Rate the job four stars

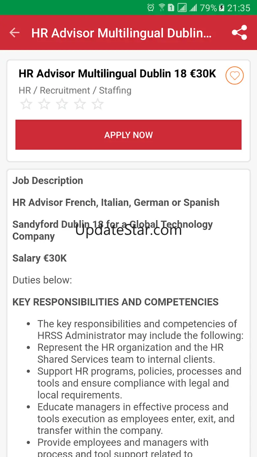tap(80, 104)
